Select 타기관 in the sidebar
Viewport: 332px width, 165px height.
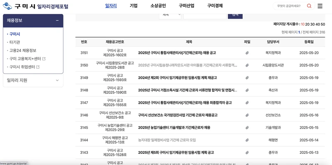[15, 42]
